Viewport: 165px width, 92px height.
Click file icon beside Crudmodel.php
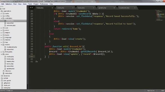pyautogui.click(x=5, y=47)
